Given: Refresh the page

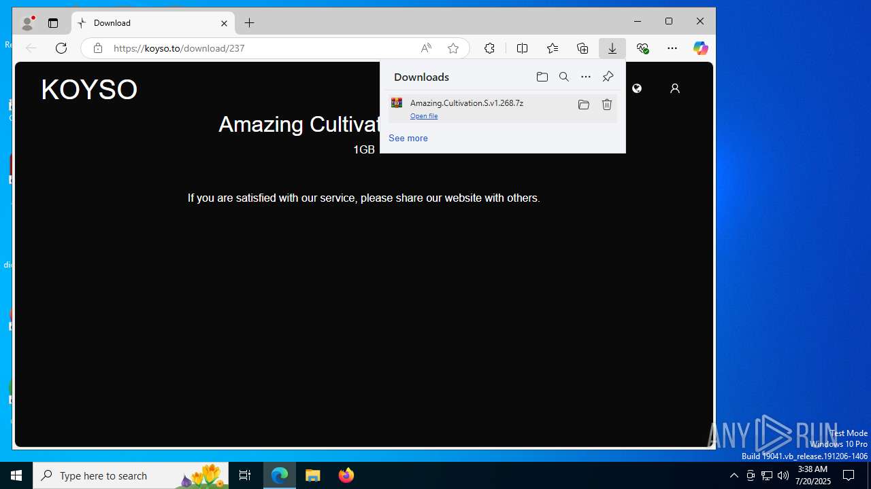Looking at the screenshot, I should coord(61,48).
